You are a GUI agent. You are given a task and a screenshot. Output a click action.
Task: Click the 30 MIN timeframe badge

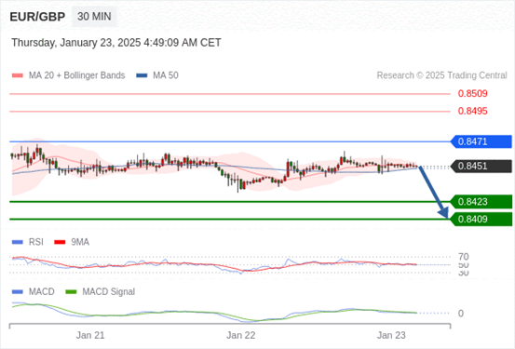pos(94,17)
